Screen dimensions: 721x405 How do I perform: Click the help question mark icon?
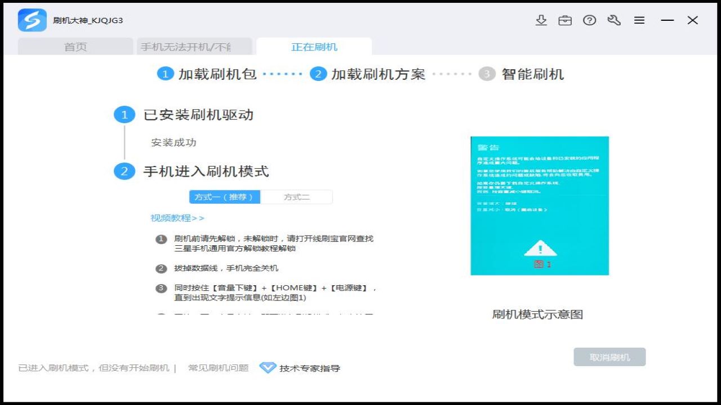(589, 20)
